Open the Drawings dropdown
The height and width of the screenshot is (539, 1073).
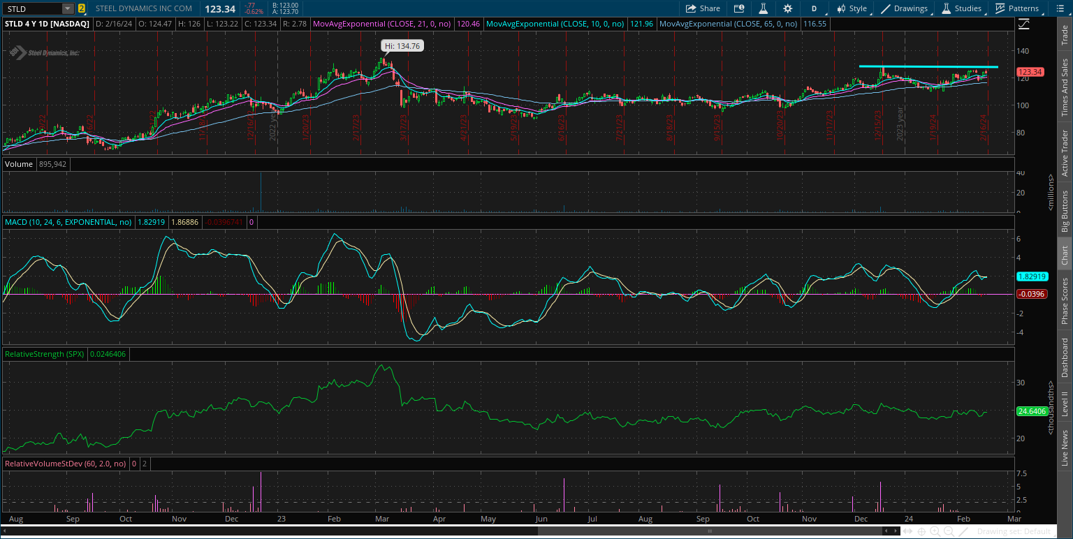click(905, 8)
